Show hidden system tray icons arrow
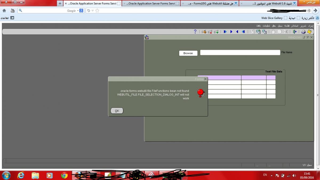The image size is (320, 180). coord(271,175)
